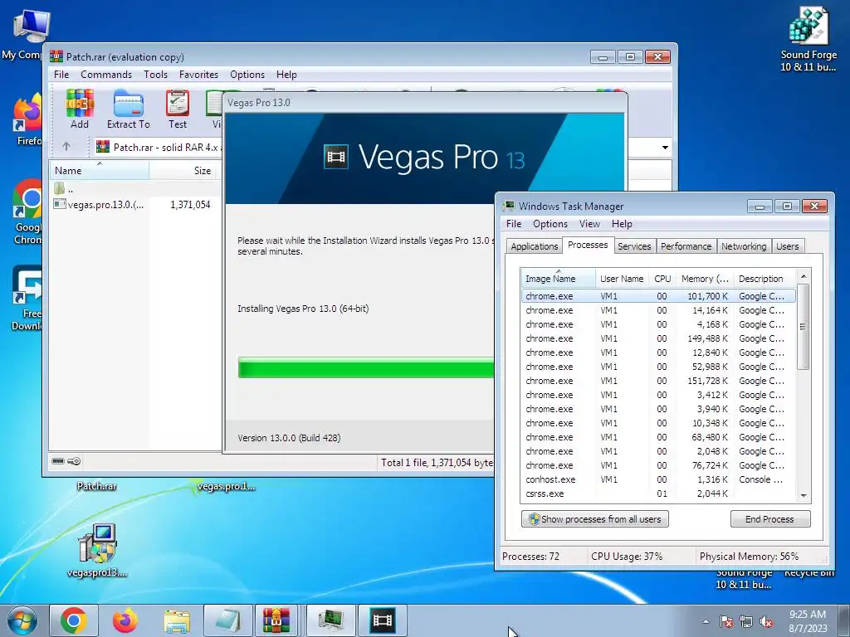Open the WinRAR address path dropdown

665,148
